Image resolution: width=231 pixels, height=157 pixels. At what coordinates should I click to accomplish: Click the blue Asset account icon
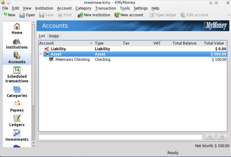coord(47,54)
